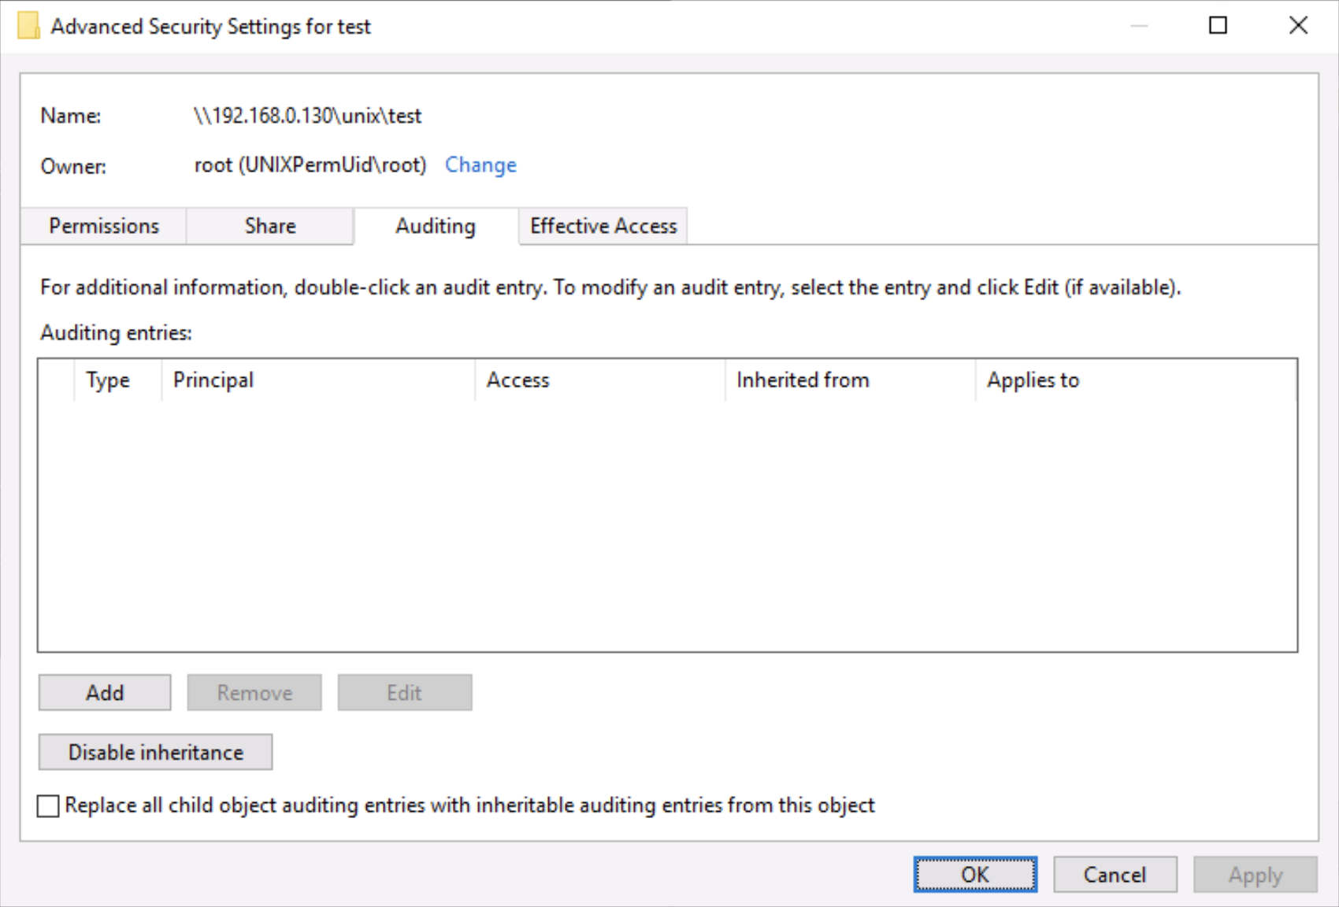
Task: Sort by the Access column header
Action: click(517, 380)
